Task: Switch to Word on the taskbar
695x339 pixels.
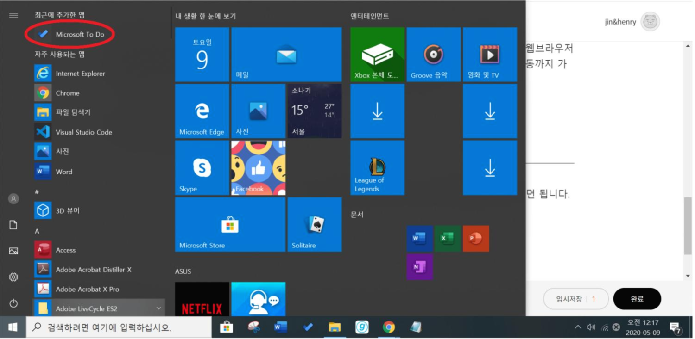Action: (280, 327)
